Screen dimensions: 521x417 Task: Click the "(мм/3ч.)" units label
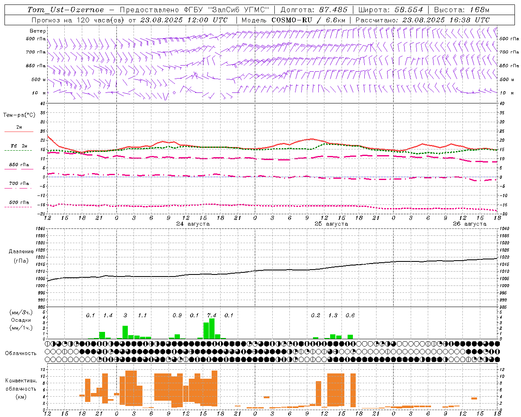tap(21, 312)
